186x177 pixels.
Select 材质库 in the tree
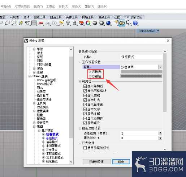[x=41, y=92]
